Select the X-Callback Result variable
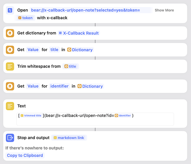This screenshot has width=191, height=164. pyautogui.click(x=79, y=33)
